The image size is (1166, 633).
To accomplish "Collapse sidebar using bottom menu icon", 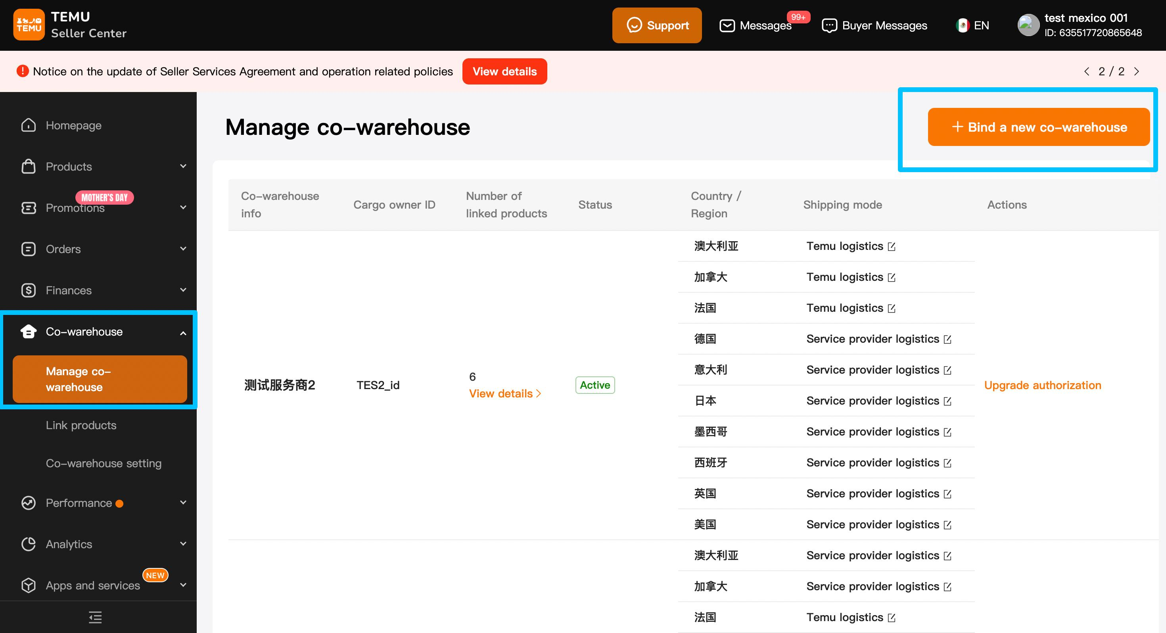I will click(x=95, y=617).
